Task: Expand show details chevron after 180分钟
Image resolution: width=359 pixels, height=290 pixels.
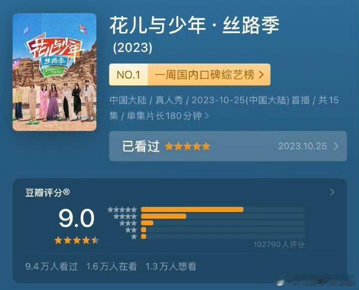Action: pyautogui.click(x=207, y=116)
